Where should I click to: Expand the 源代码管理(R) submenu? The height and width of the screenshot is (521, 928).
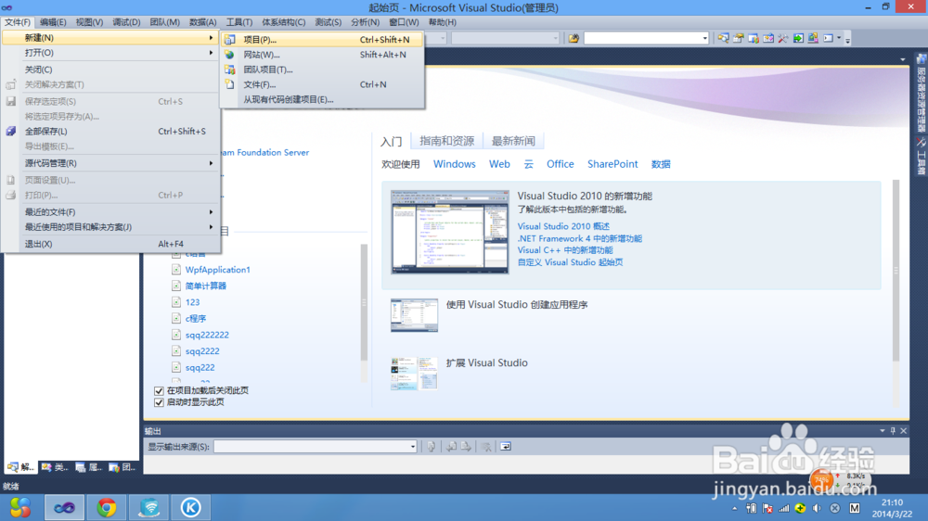(111, 163)
